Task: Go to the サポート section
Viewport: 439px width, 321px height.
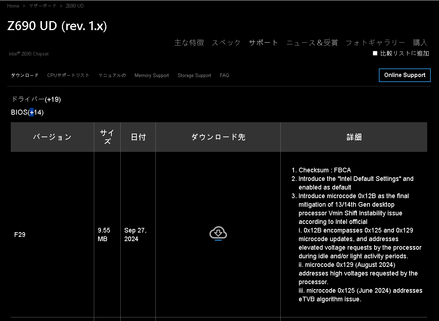Action: click(264, 42)
